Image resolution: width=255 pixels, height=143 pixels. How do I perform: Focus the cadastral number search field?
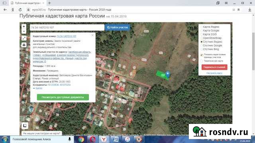[67, 27]
